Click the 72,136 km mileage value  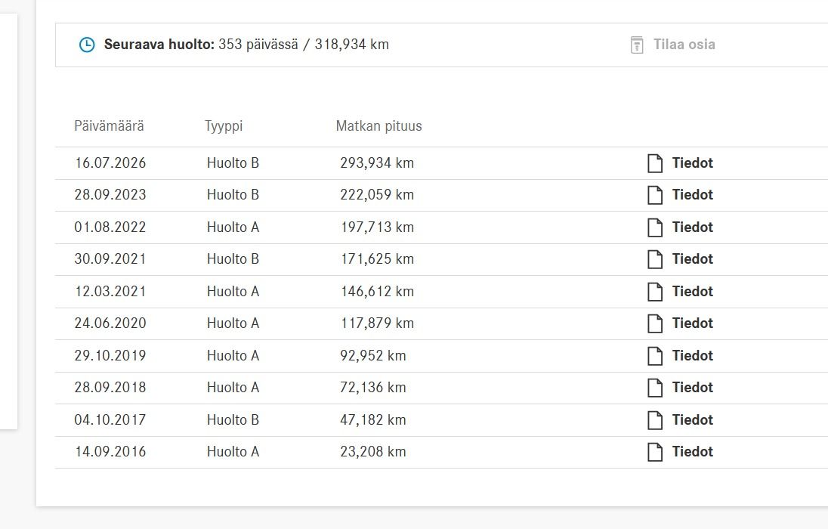point(372,387)
